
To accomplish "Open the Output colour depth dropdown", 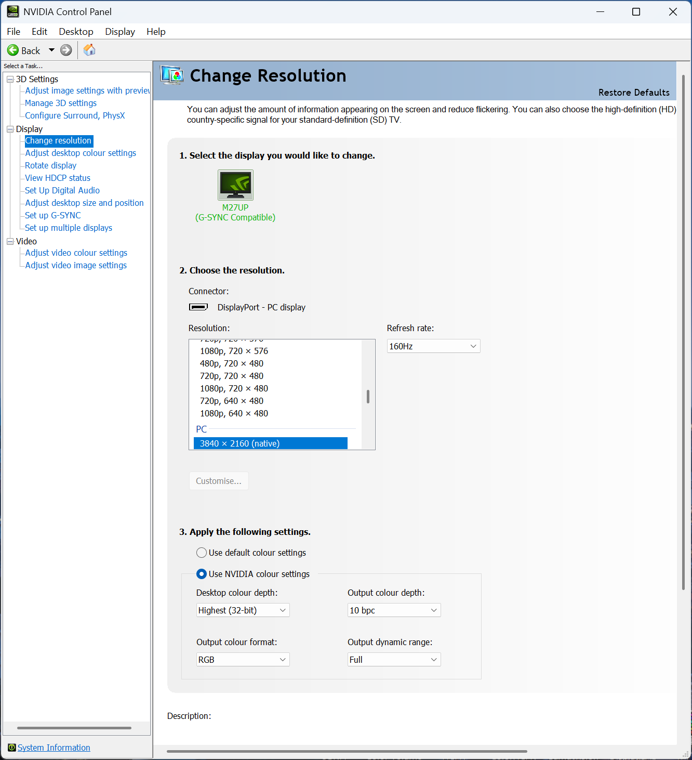I will [x=394, y=610].
